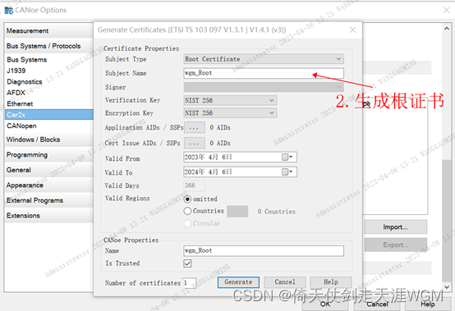This screenshot has width=455, height=311.
Task: Click the options window scroll down arrow
Action: 447,287
